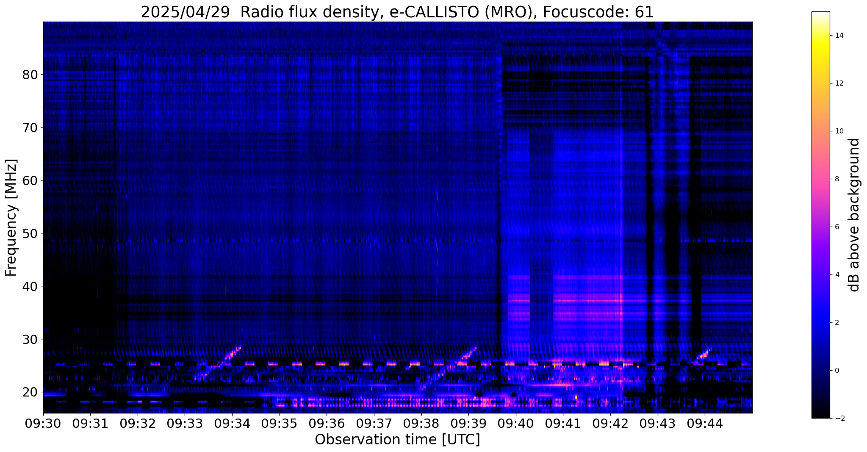Click the 'Frequency [MHz]' y-axis label
Image resolution: width=867 pixels, height=452 pixels.
(11, 217)
